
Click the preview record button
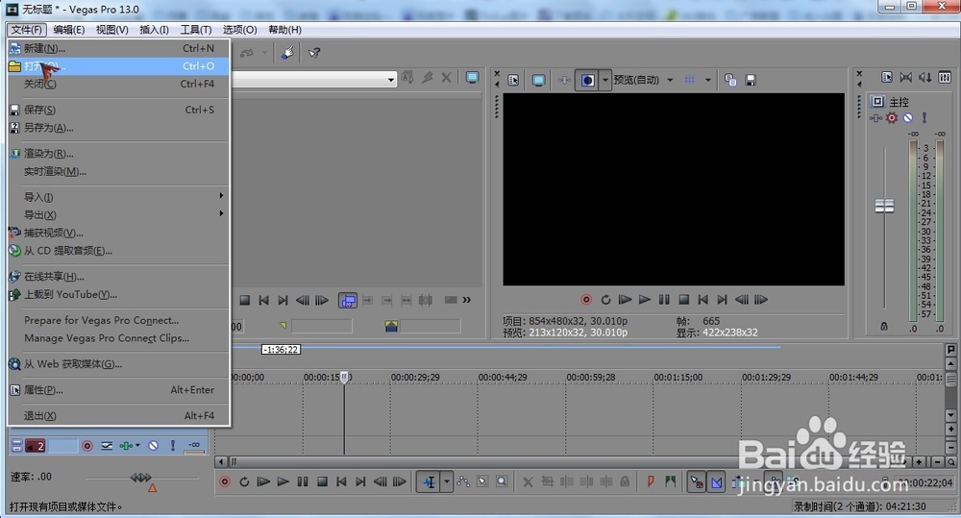586,300
